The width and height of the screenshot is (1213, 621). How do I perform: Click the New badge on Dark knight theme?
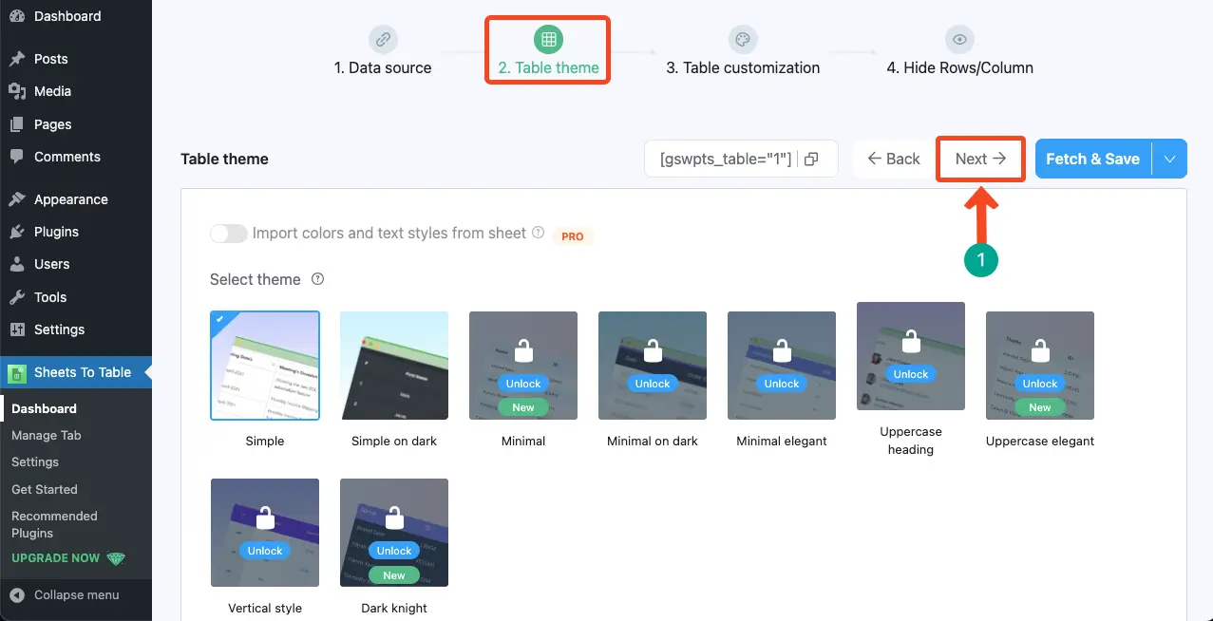pos(394,574)
